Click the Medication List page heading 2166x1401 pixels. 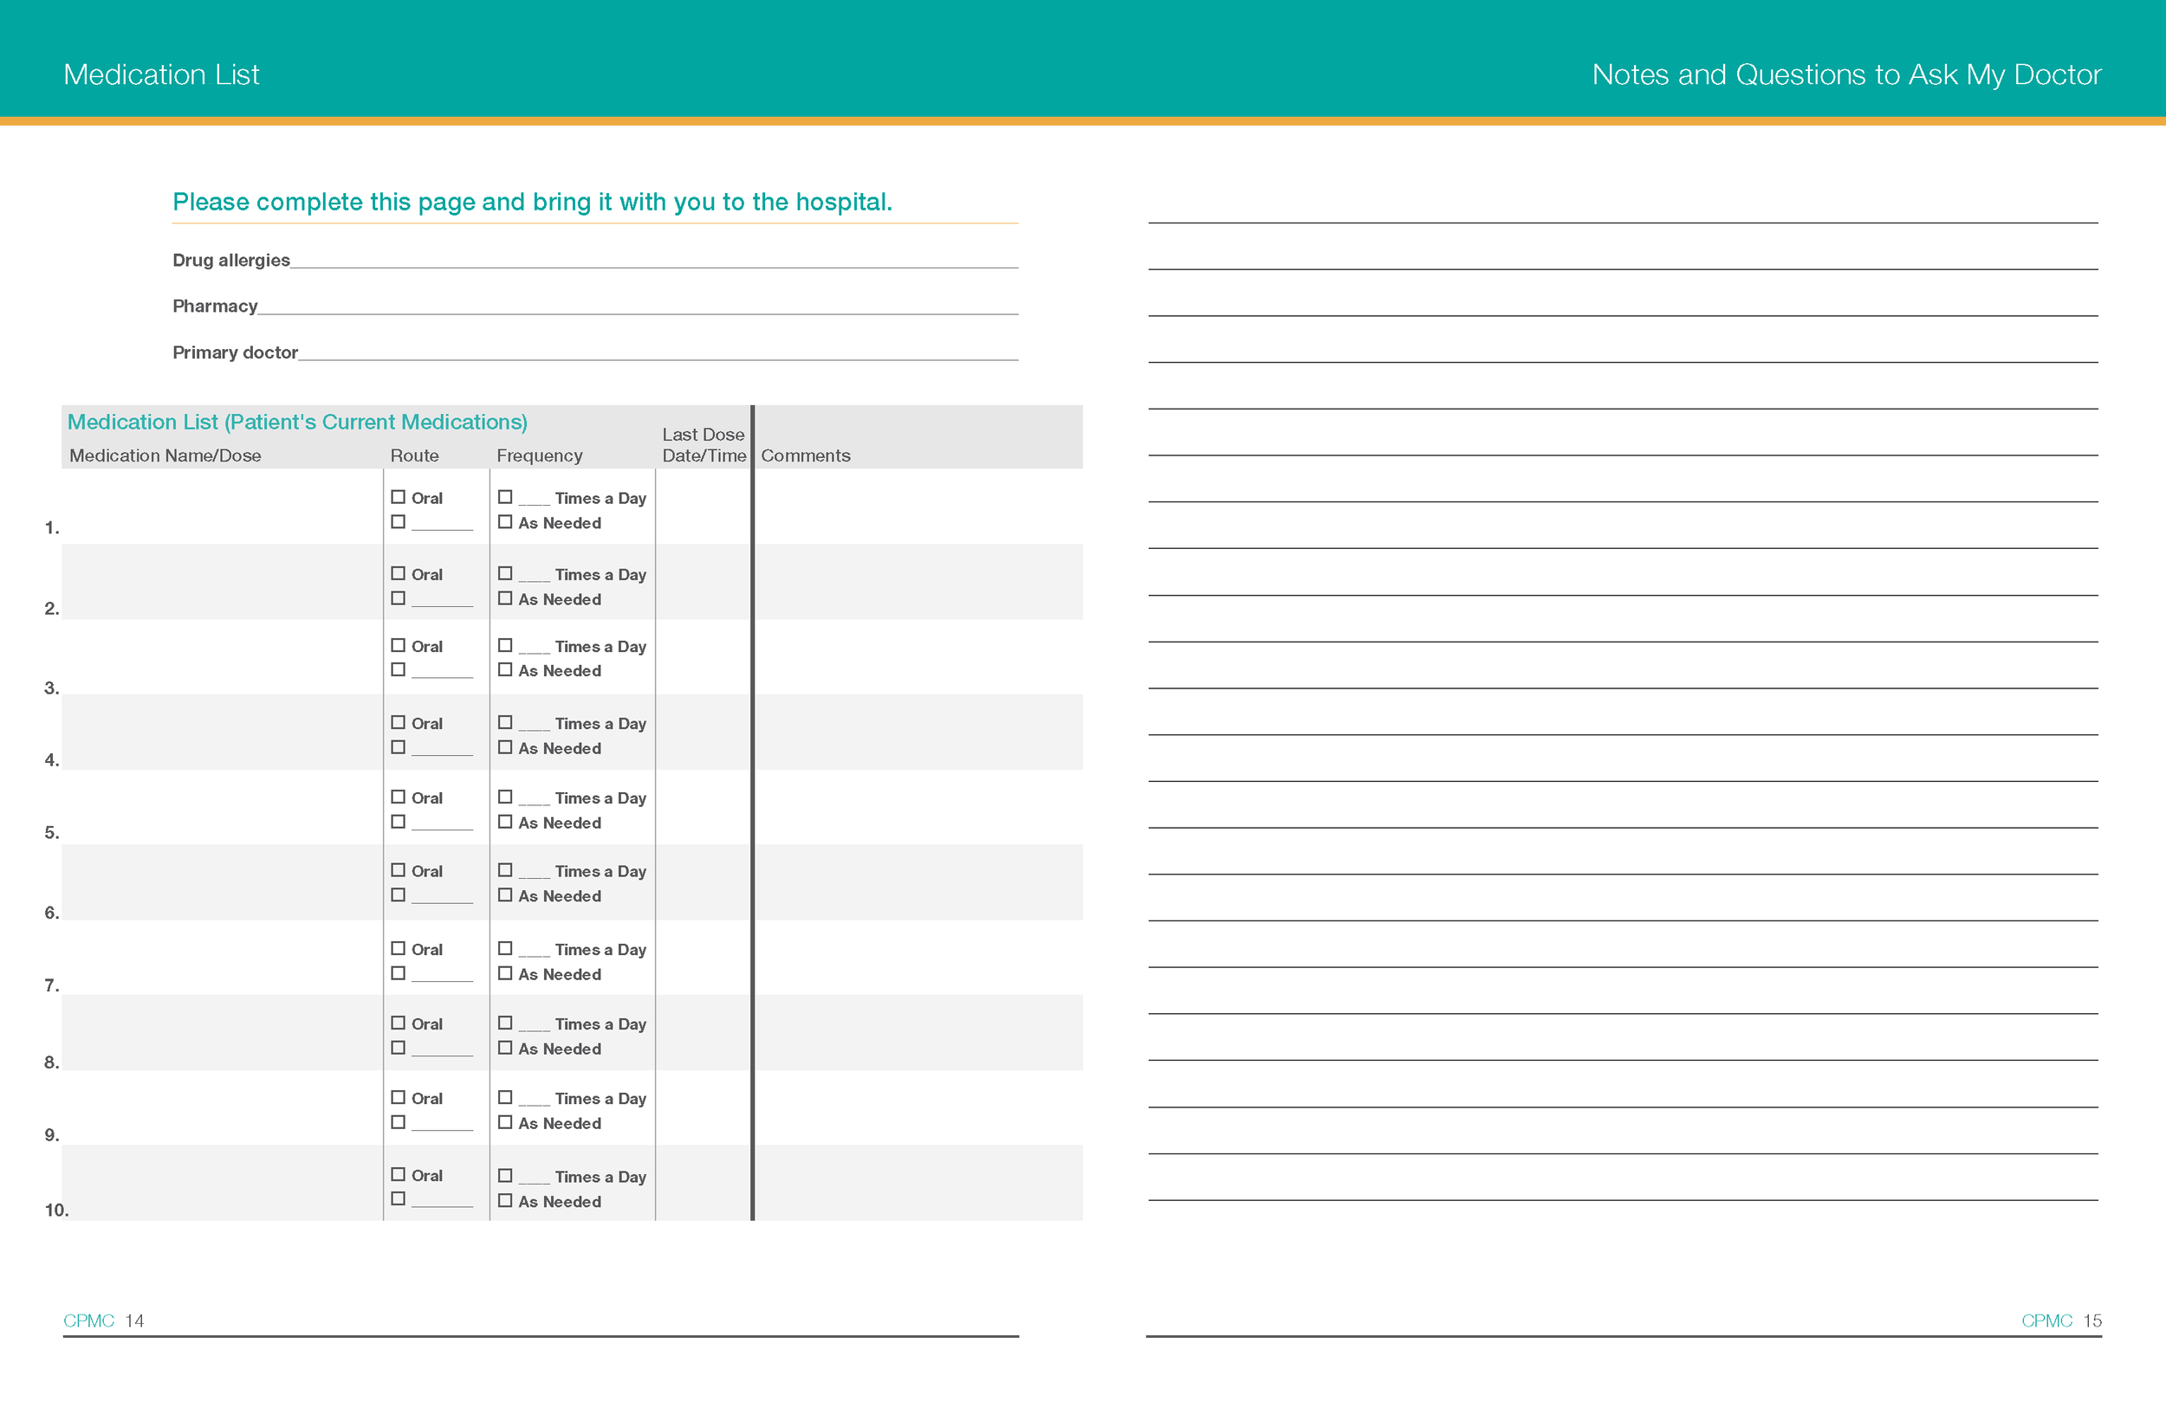tap(161, 74)
